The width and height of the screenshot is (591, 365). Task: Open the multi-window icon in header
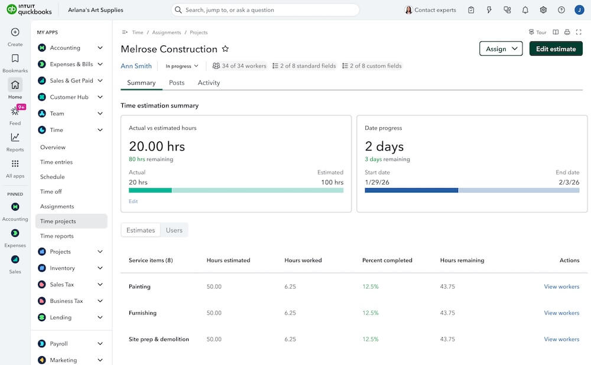coord(507,10)
